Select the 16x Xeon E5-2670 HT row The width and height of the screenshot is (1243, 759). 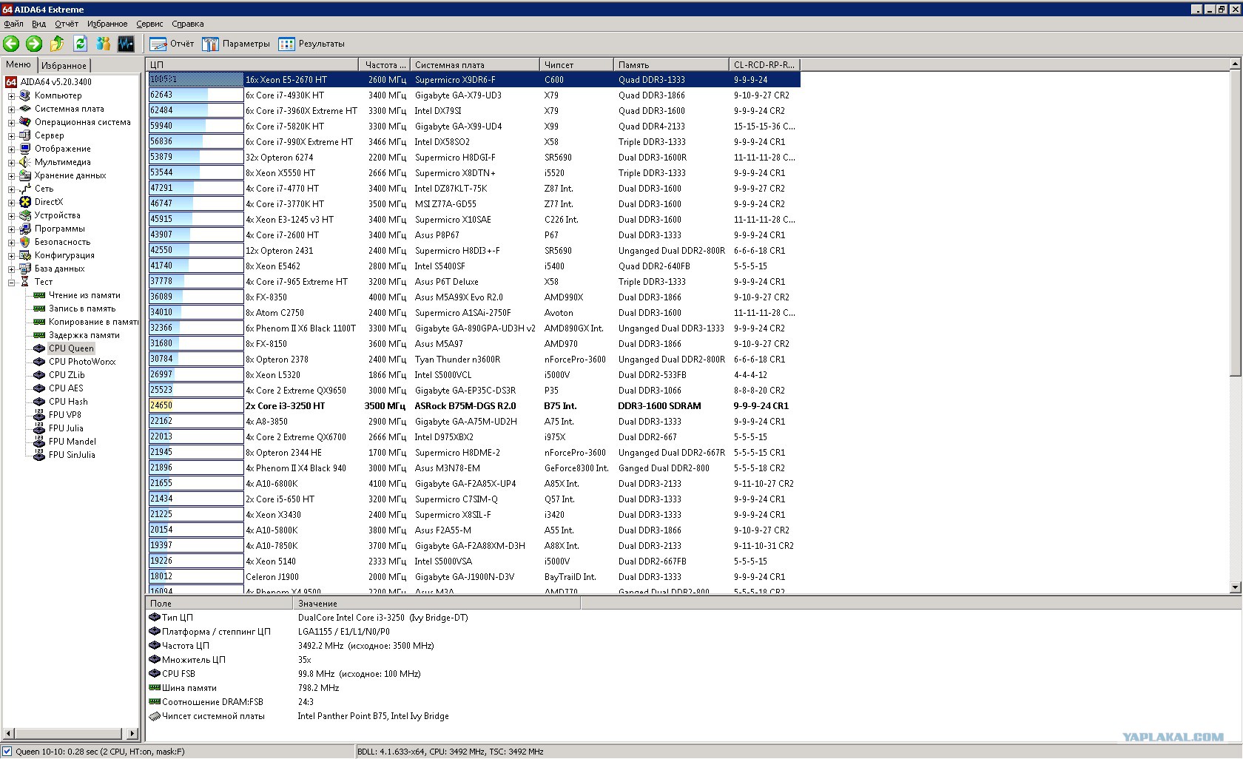(x=474, y=79)
